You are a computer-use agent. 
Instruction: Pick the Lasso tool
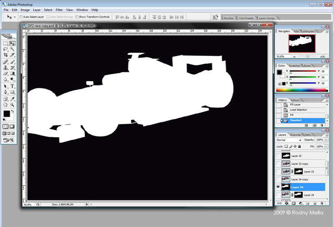point(6,49)
